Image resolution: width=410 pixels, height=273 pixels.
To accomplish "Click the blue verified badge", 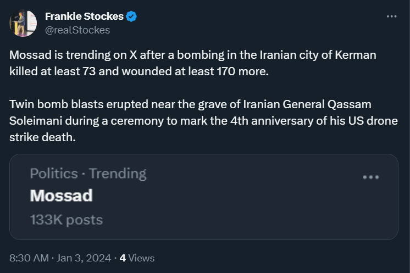I will coord(131,17).
